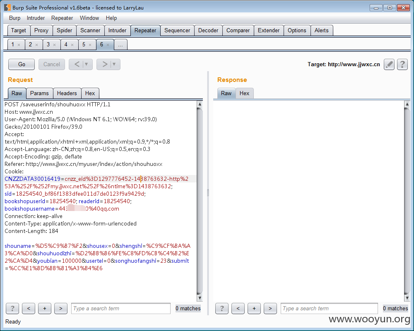Switch to the Decoder tab

pos(208,30)
